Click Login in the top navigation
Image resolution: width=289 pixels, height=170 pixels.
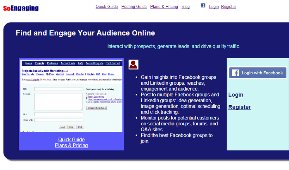tap(214, 7)
